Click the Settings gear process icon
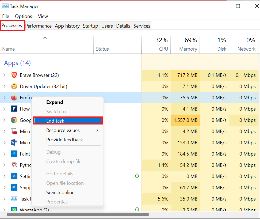The width and height of the screenshot is (260, 219). pos(14,176)
